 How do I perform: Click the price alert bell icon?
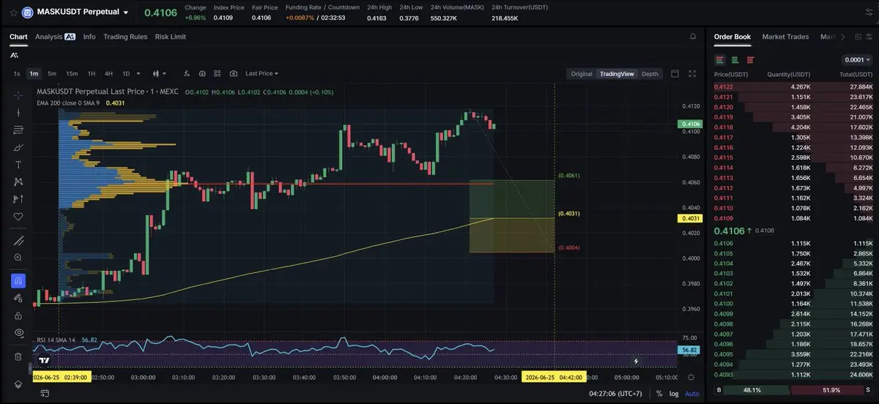coord(693,37)
